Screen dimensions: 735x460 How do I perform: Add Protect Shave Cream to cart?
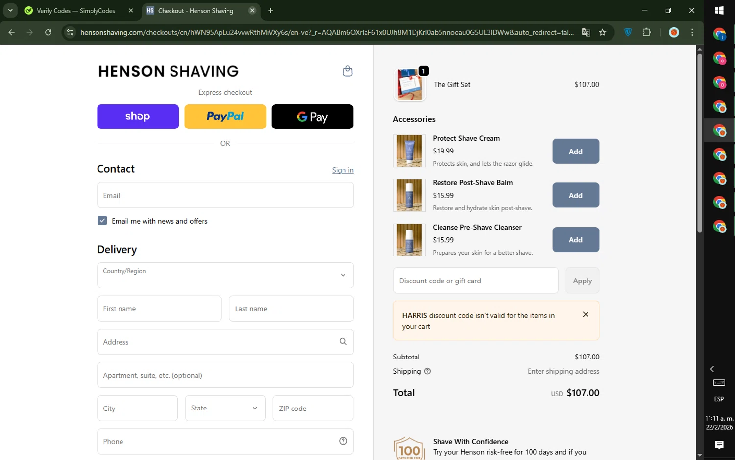(x=576, y=151)
